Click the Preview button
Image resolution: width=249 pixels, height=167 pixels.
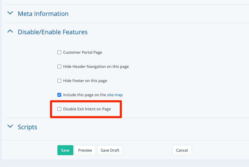pyautogui.click(x=85, y=150)
